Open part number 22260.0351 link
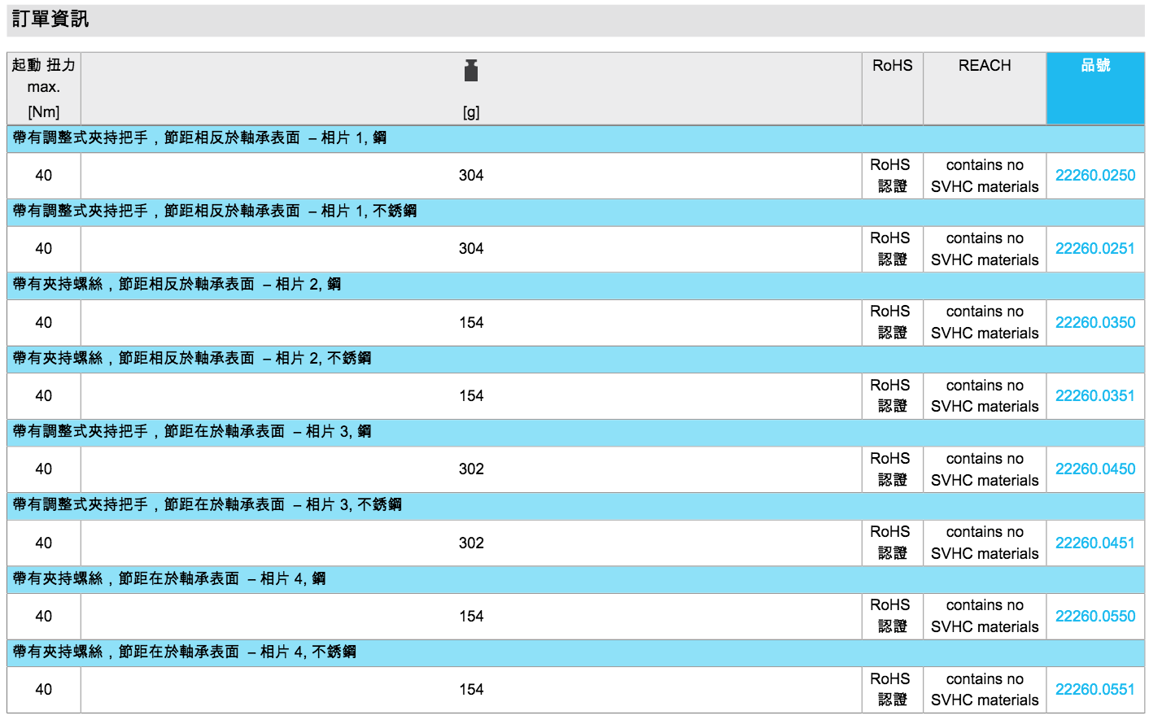1149x724 pixels. 1094,396
